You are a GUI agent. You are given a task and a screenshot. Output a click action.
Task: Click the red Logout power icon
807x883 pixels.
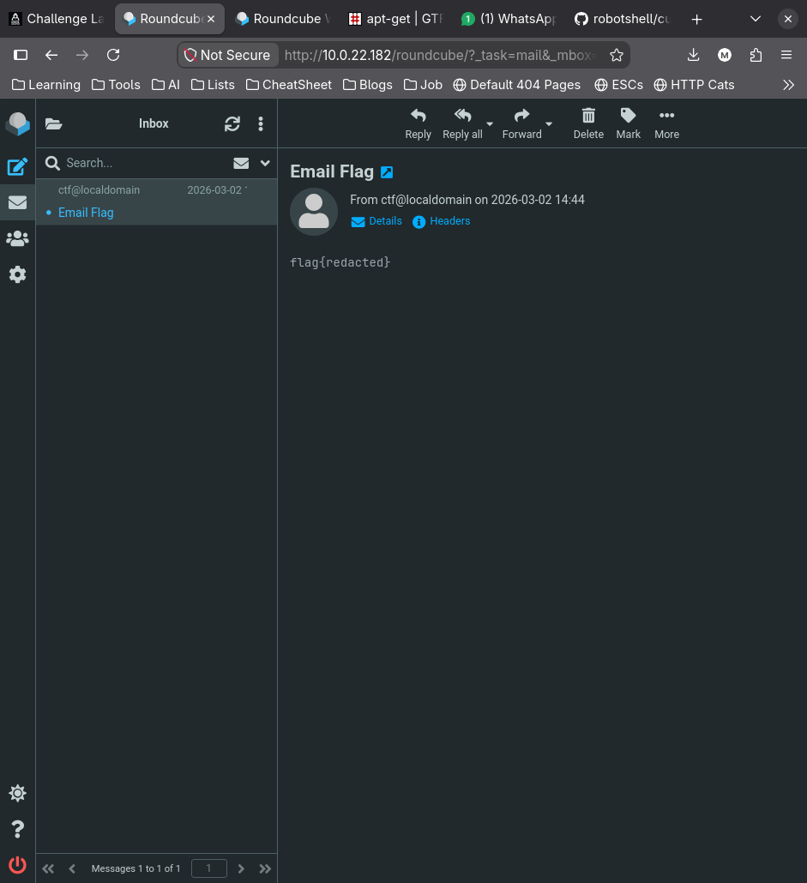tap(17, 864)
